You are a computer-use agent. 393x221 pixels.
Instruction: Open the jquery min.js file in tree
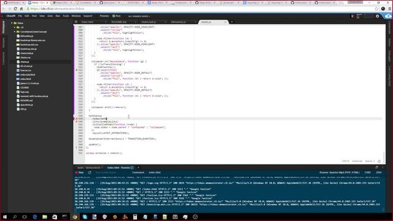click(29, 83)
